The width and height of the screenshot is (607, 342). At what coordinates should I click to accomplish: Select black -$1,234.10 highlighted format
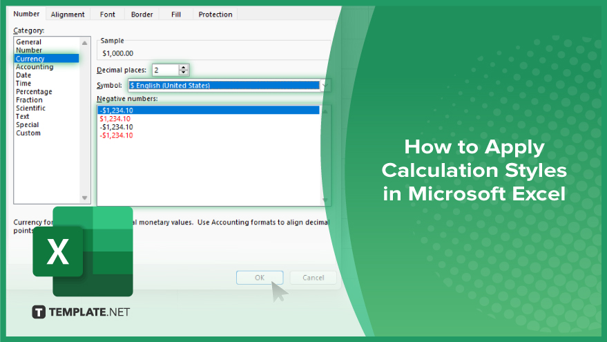(x=209, y=111)
